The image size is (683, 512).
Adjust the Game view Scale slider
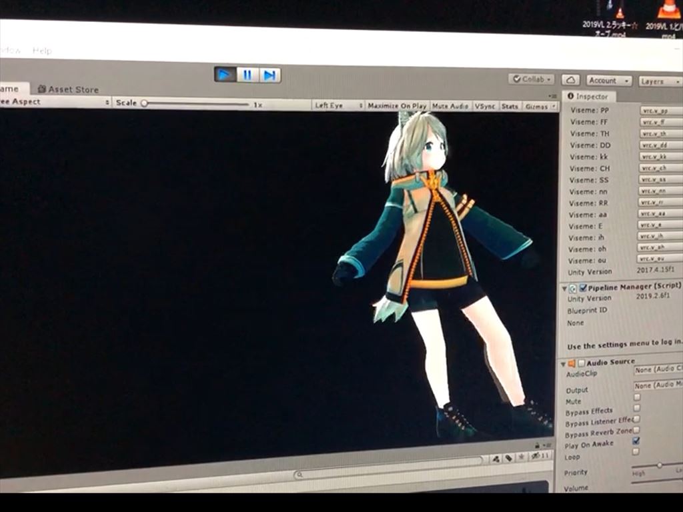[196, 103]
